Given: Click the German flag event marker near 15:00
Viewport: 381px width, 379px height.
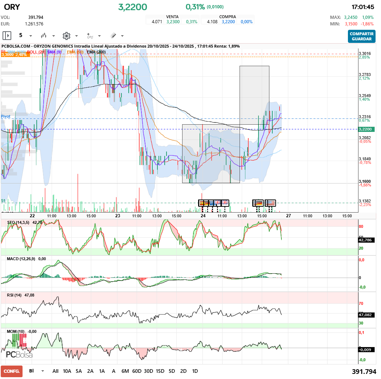Looking at the screenshot, I should [258, 203].
